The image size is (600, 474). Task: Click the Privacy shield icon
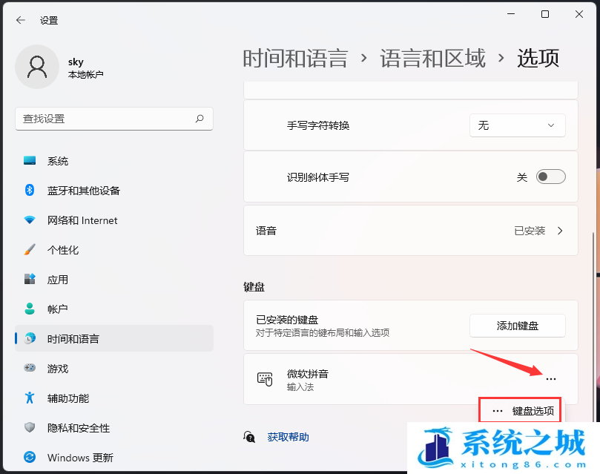pos(30,427)
